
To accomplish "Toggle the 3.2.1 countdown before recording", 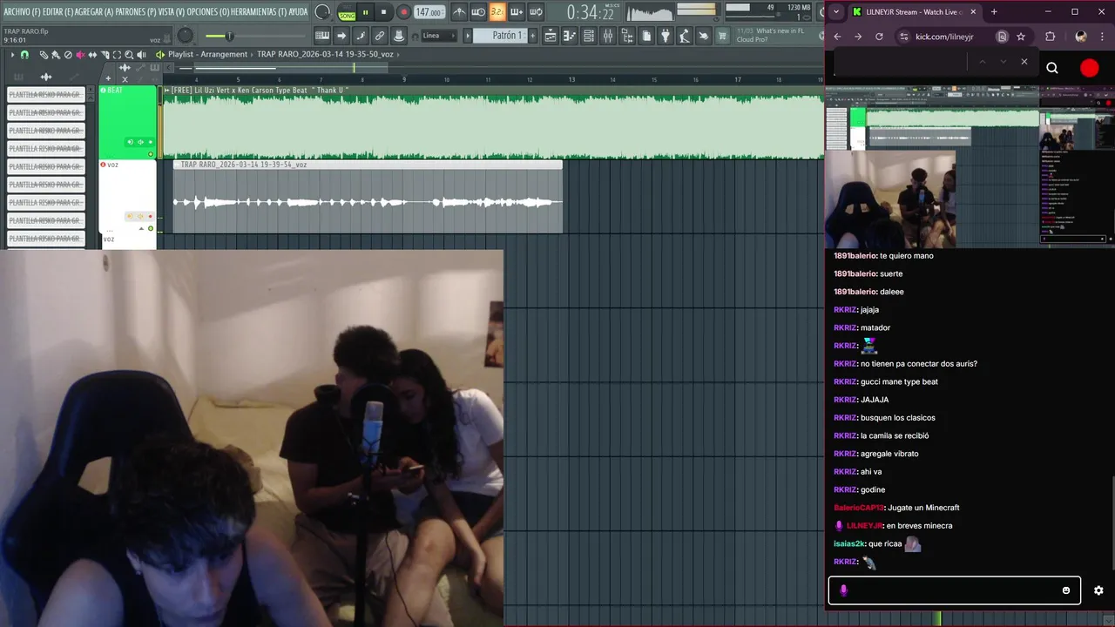I will click(497, 12).
